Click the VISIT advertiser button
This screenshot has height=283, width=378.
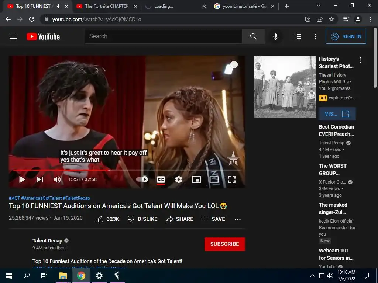click(x=337, y=114)
